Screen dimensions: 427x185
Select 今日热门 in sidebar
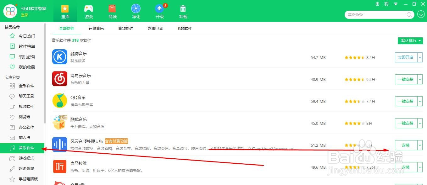tap(22, 36)
